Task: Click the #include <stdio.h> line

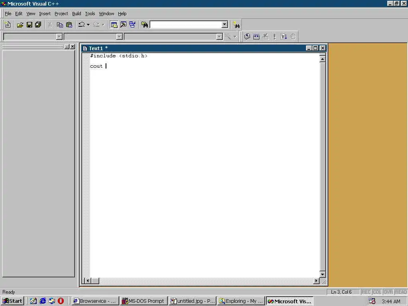Action: point(119,56)
